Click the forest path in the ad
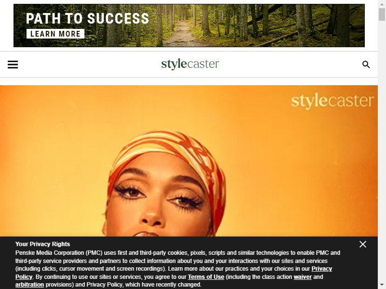This screenshot has width=386, height=289. (x=182, y=33)
